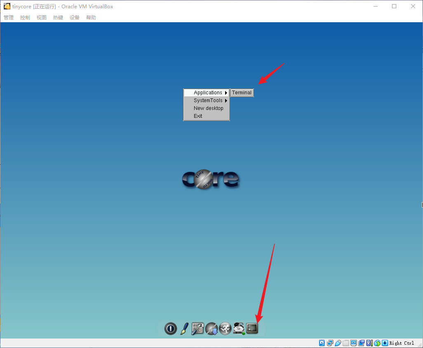Click the hard disk activity status icon
423x348 pixels.
(322, 343)
